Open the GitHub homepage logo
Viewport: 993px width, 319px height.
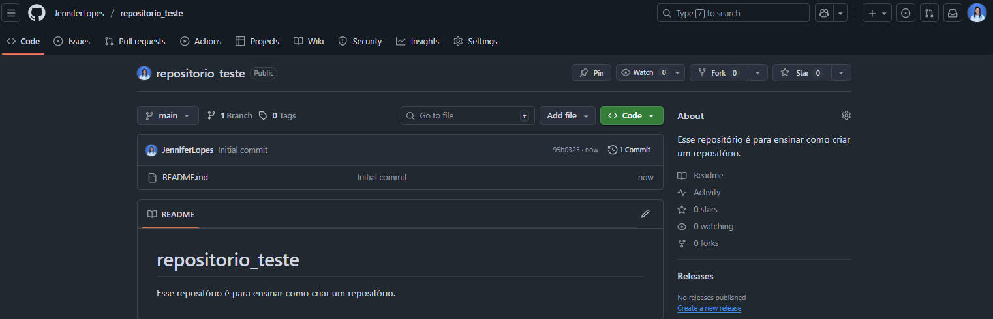(37, 13)
